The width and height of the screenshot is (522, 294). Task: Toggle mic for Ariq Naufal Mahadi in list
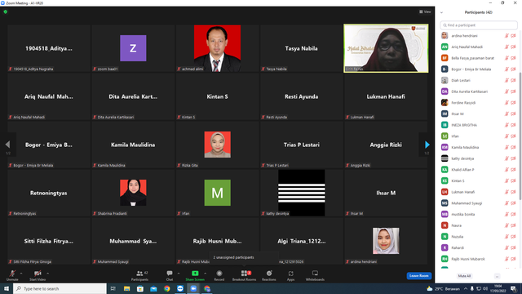(x=507, y=47)
